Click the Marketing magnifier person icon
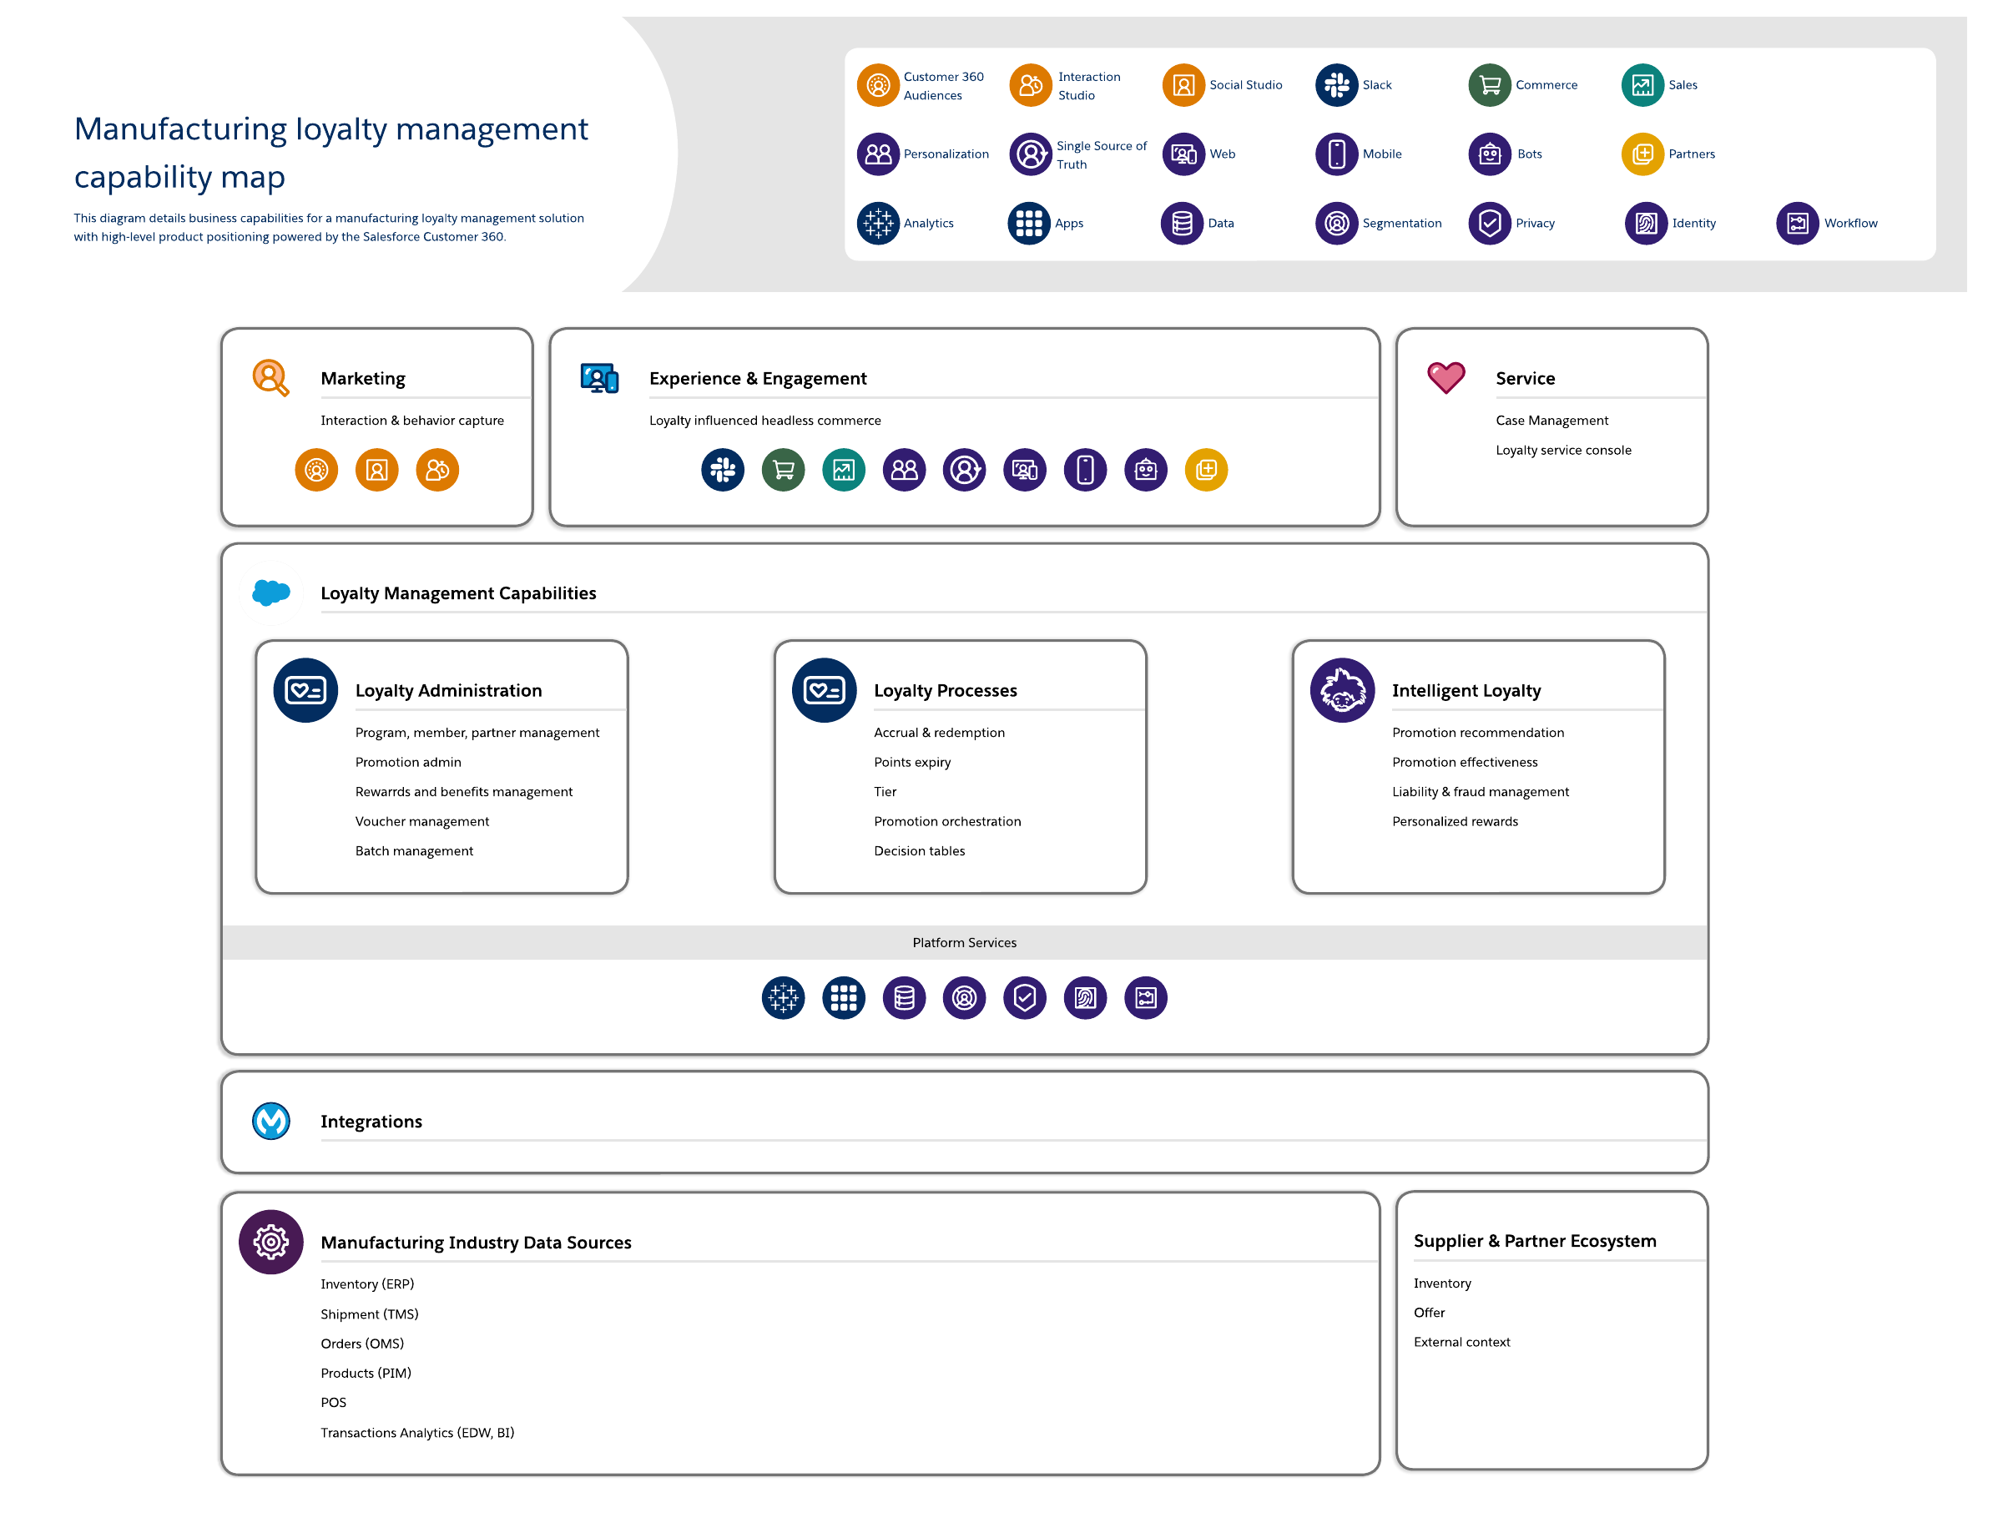The height and width of the screenshot is (1528, 2003). coord(270,376)
